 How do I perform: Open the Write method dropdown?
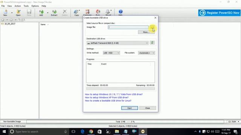111,53
